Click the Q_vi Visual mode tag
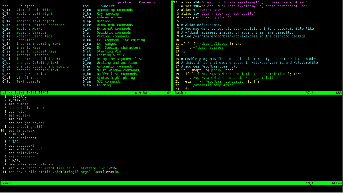Viewport: 343px width, 193px height. 6,77
